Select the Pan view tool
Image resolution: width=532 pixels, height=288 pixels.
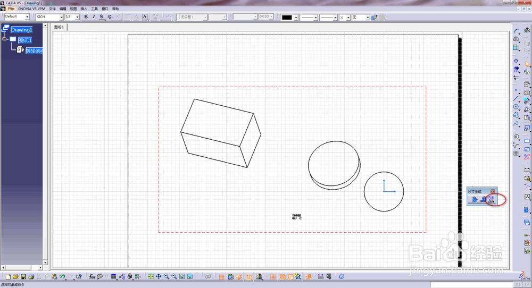(159, 277)
